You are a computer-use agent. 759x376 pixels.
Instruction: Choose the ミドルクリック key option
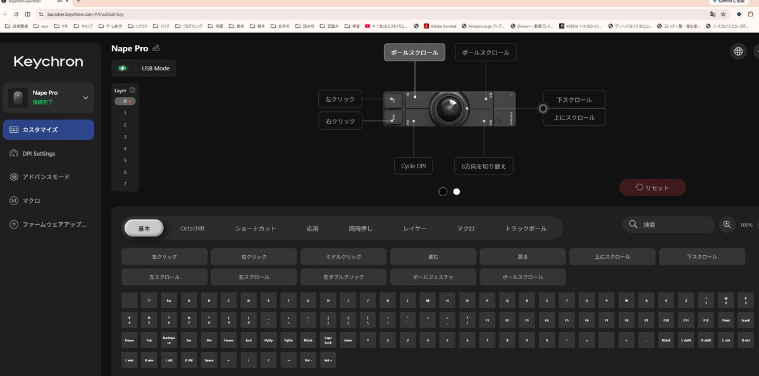344,257
